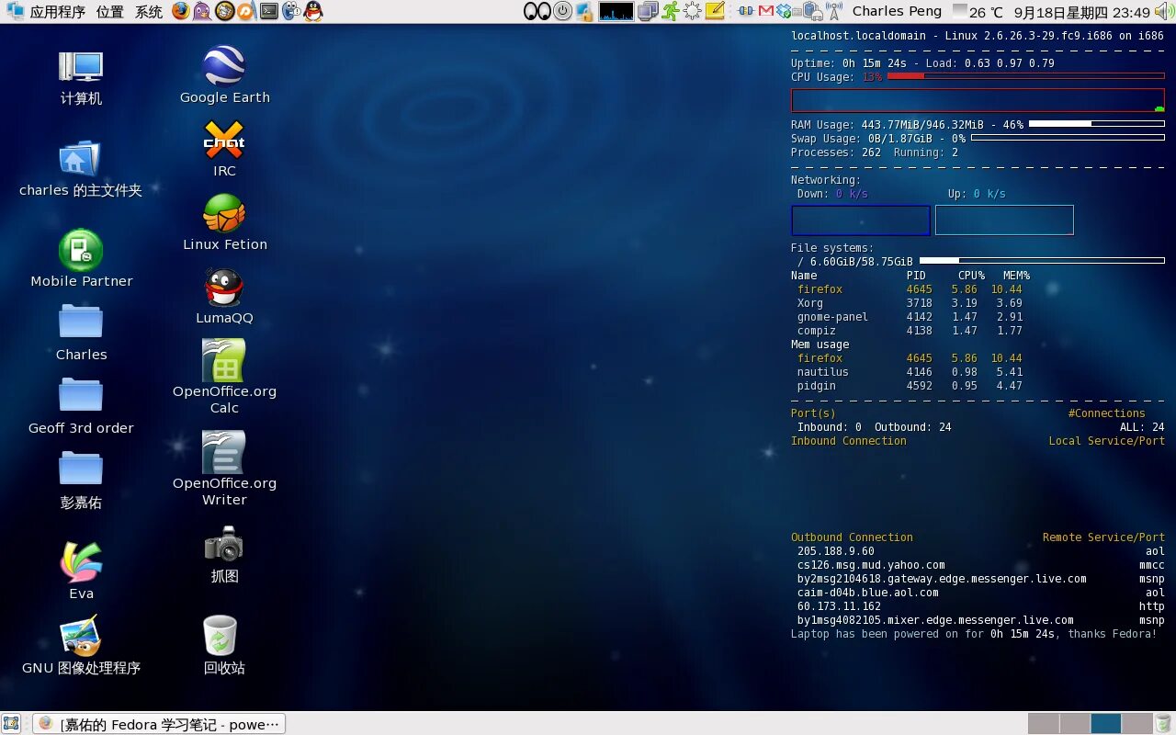The image size is (1176, 735).
Task: Click the 'Outbound Connection' heading
Action: [x=852, y=537]
